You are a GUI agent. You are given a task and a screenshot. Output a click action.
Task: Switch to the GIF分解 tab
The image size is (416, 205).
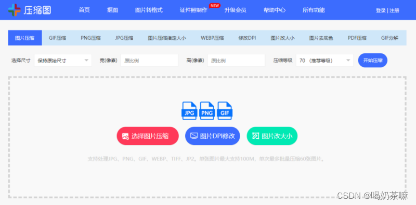(x=389, y=38)
